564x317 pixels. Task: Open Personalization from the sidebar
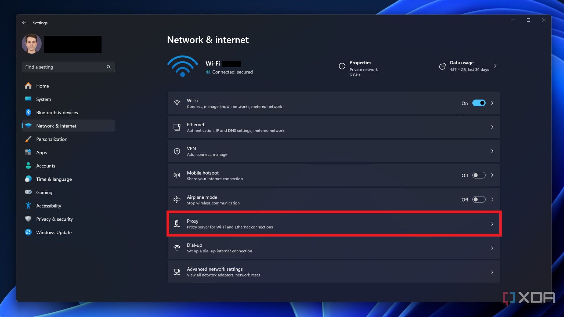coord(52,139)
